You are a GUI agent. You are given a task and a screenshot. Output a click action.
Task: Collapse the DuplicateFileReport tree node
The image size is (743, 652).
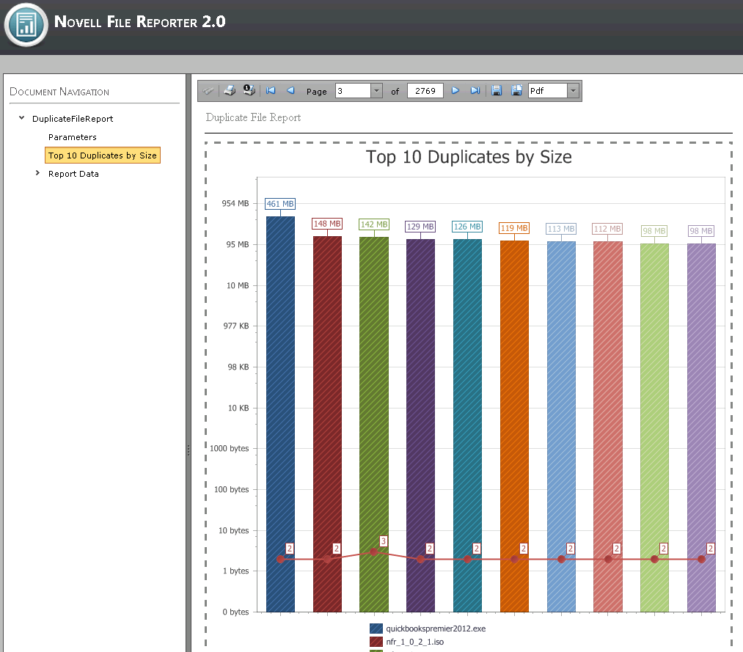[x=22, y=118]
